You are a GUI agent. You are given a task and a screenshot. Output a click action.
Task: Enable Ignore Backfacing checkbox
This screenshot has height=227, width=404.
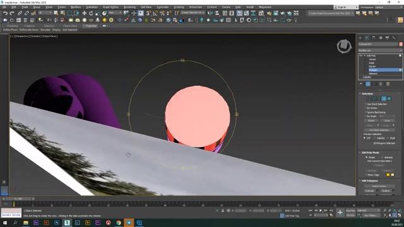[365, 112]
